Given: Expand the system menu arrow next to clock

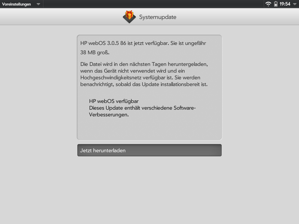Looking at the screenshot, I should tap(295, 4).
